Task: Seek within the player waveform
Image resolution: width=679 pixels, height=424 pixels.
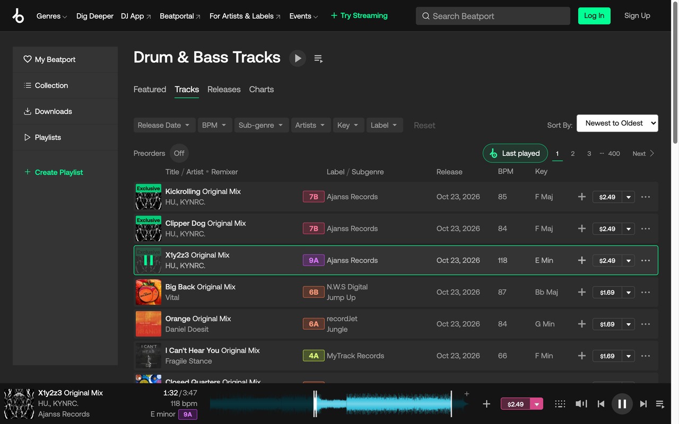Action: (339, 404)
